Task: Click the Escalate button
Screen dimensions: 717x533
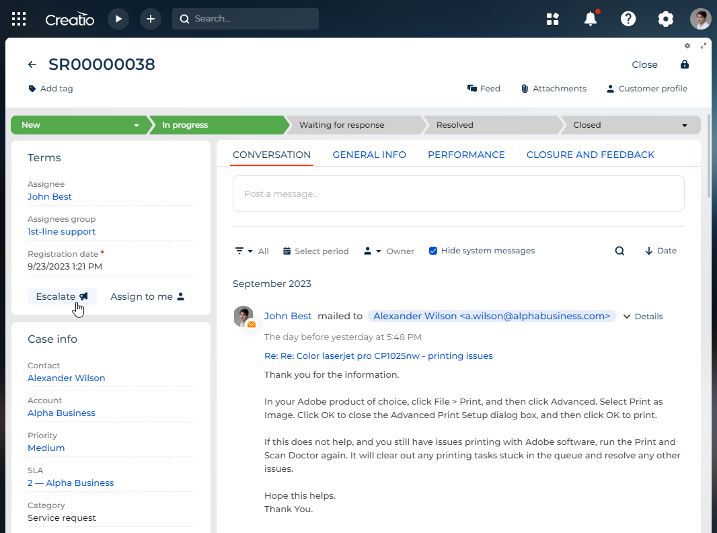Action: [x=62, y=296]
